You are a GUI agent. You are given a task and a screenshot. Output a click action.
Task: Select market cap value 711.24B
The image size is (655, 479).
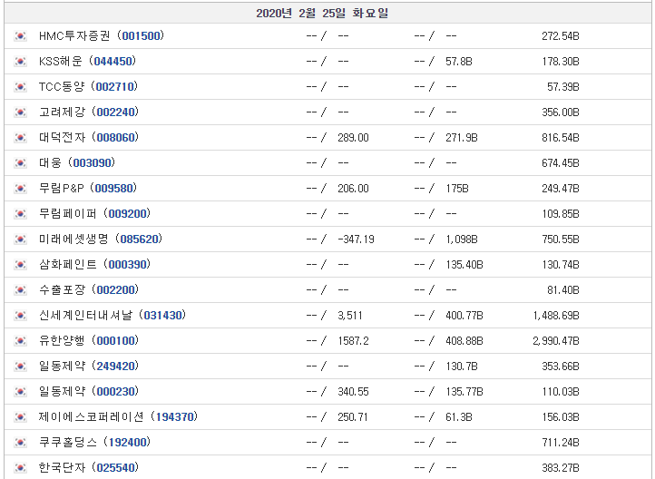560,443
